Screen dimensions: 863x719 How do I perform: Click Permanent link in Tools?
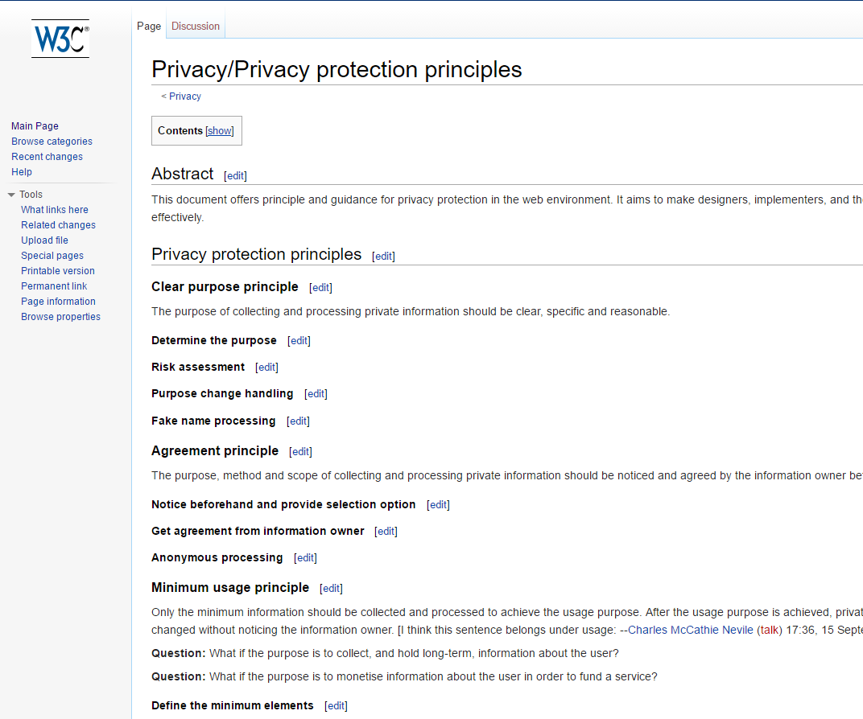[54, 286]
